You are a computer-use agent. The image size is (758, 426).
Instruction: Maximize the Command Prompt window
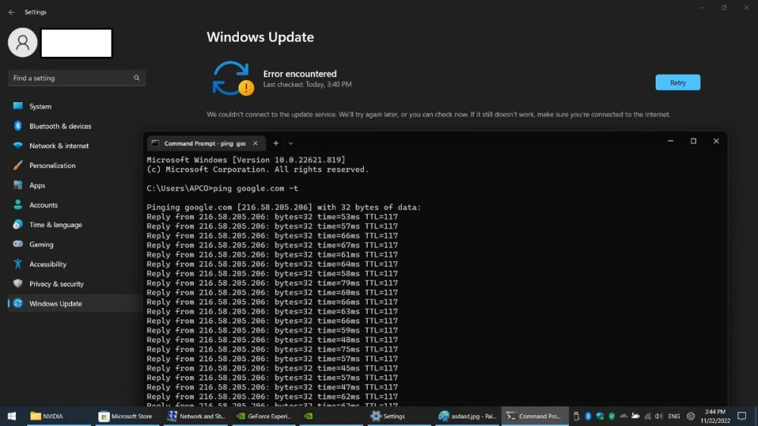[694, 141]
